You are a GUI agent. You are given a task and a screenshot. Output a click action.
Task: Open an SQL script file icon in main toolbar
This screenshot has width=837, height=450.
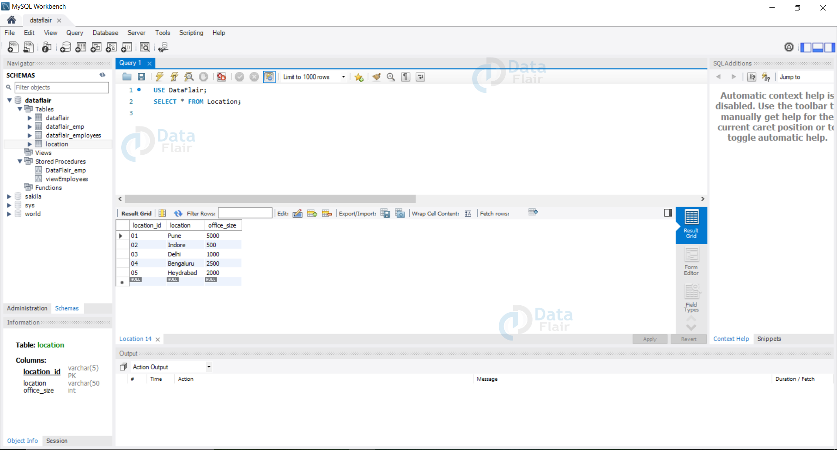pyautogui.click(x=28, y=47)
